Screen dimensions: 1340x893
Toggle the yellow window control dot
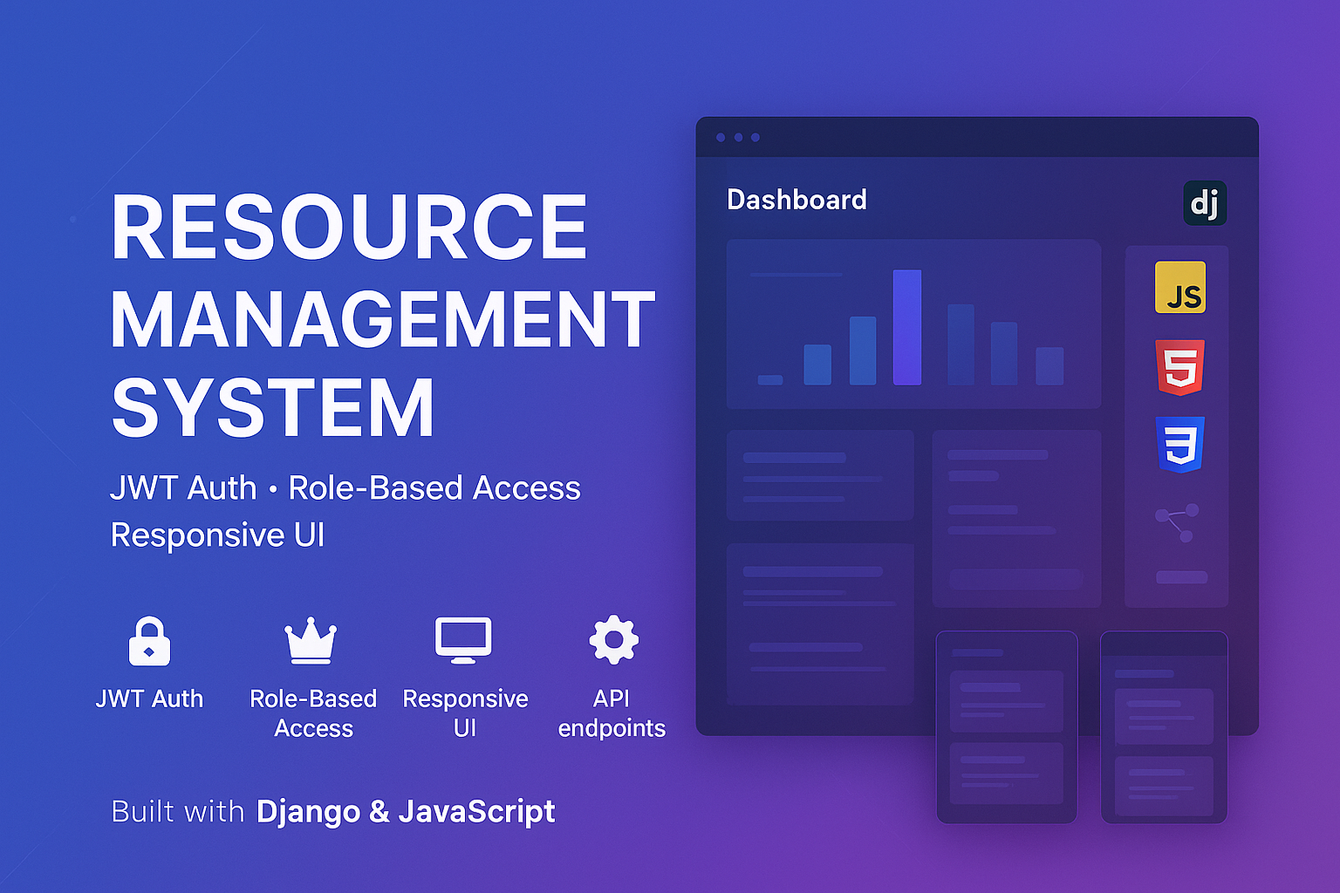click(739, 137)
